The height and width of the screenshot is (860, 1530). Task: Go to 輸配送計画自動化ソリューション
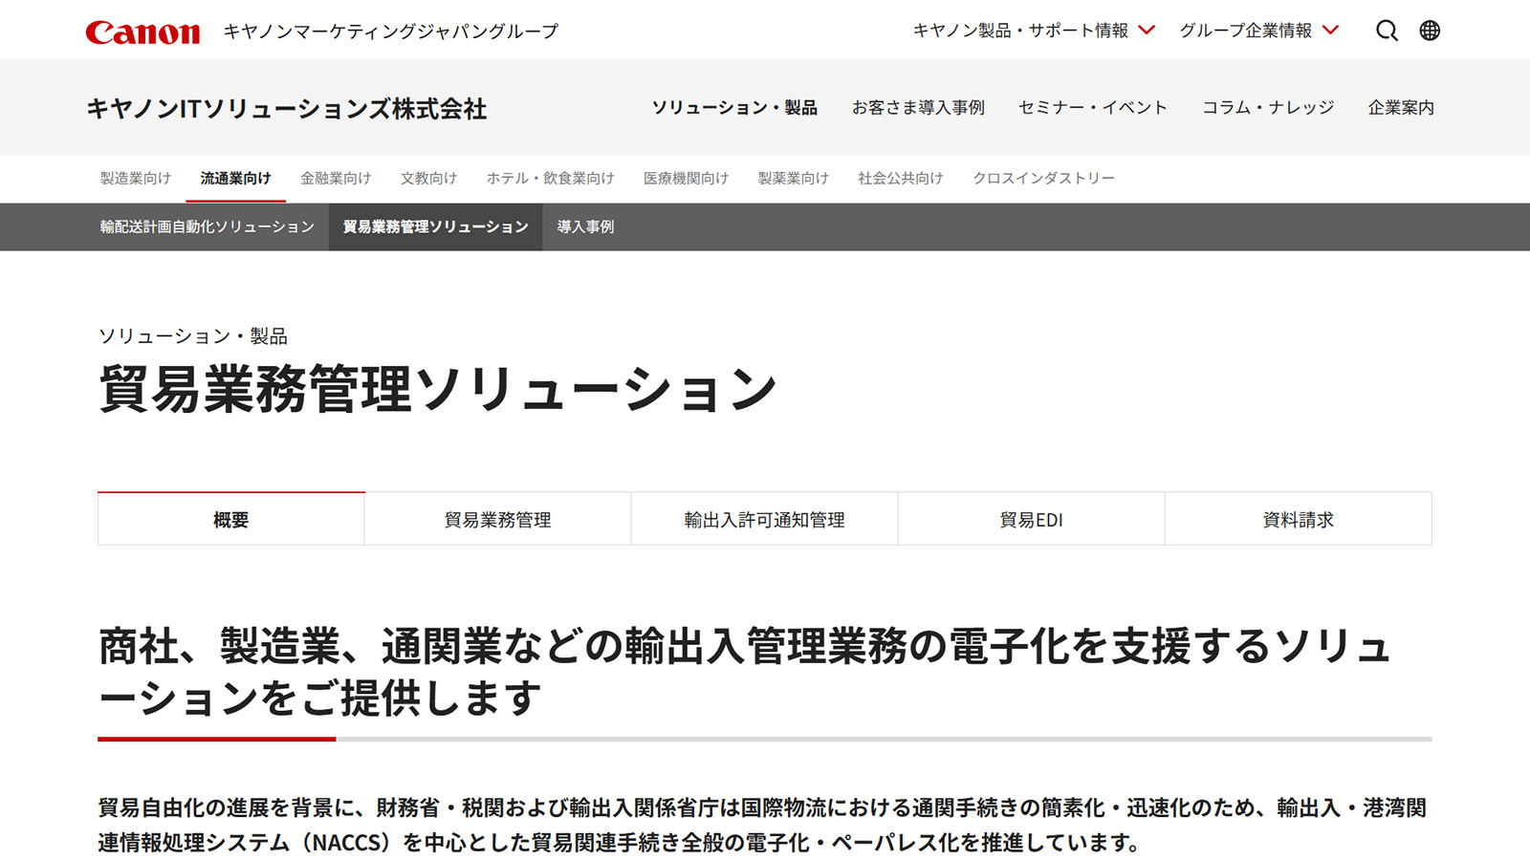[x=208, y=227]
